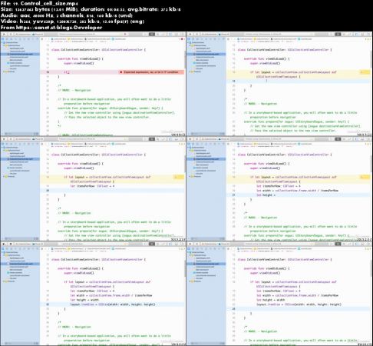This screenshot has width=373, height=346.
Task: Click the Run button in the final thumbnail
Action: (x=190, y=244)
